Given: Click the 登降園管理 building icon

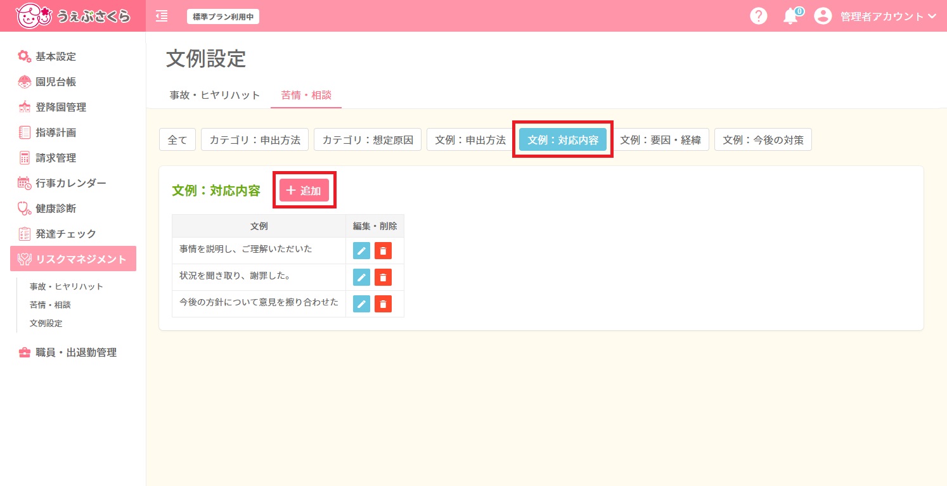Looking at the screenshot, I should coord(24,107).
